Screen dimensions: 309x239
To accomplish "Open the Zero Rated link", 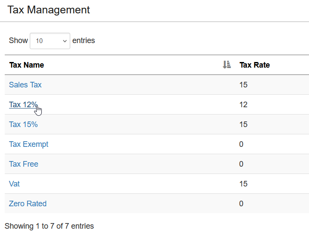I will [x=28, y=204].
